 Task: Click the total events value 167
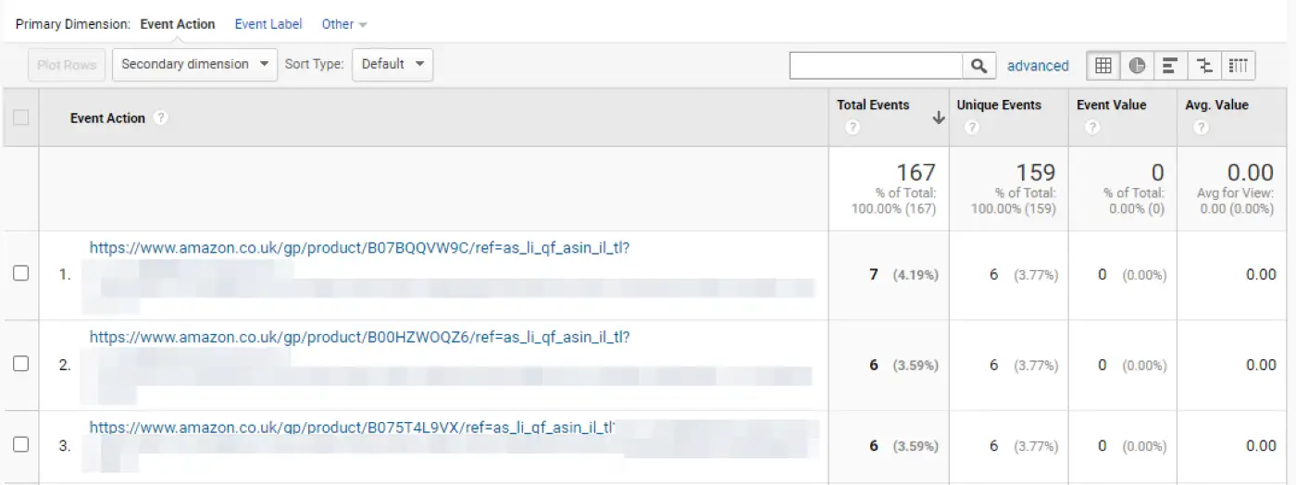click(916, 172)
